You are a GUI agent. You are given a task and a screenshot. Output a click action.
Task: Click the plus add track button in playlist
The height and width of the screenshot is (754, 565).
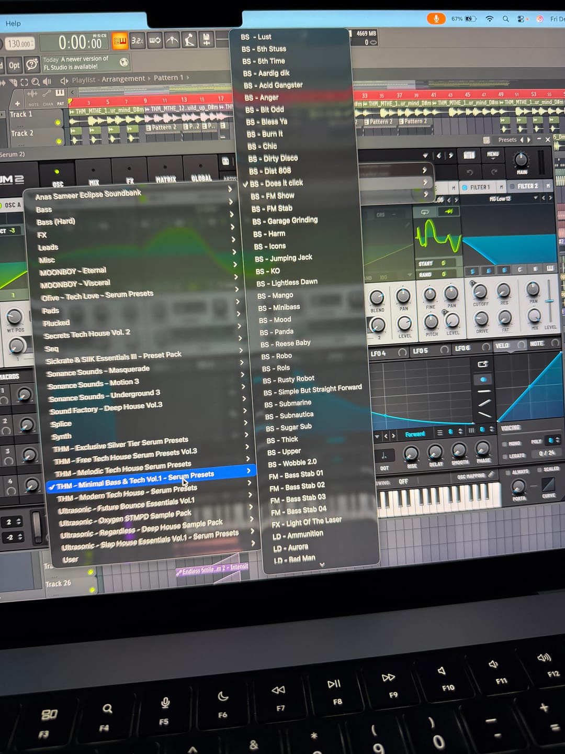point(17,103)
